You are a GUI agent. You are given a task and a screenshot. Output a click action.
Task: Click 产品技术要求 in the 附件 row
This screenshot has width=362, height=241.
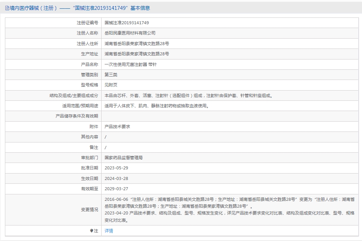[x=118, y=127]
